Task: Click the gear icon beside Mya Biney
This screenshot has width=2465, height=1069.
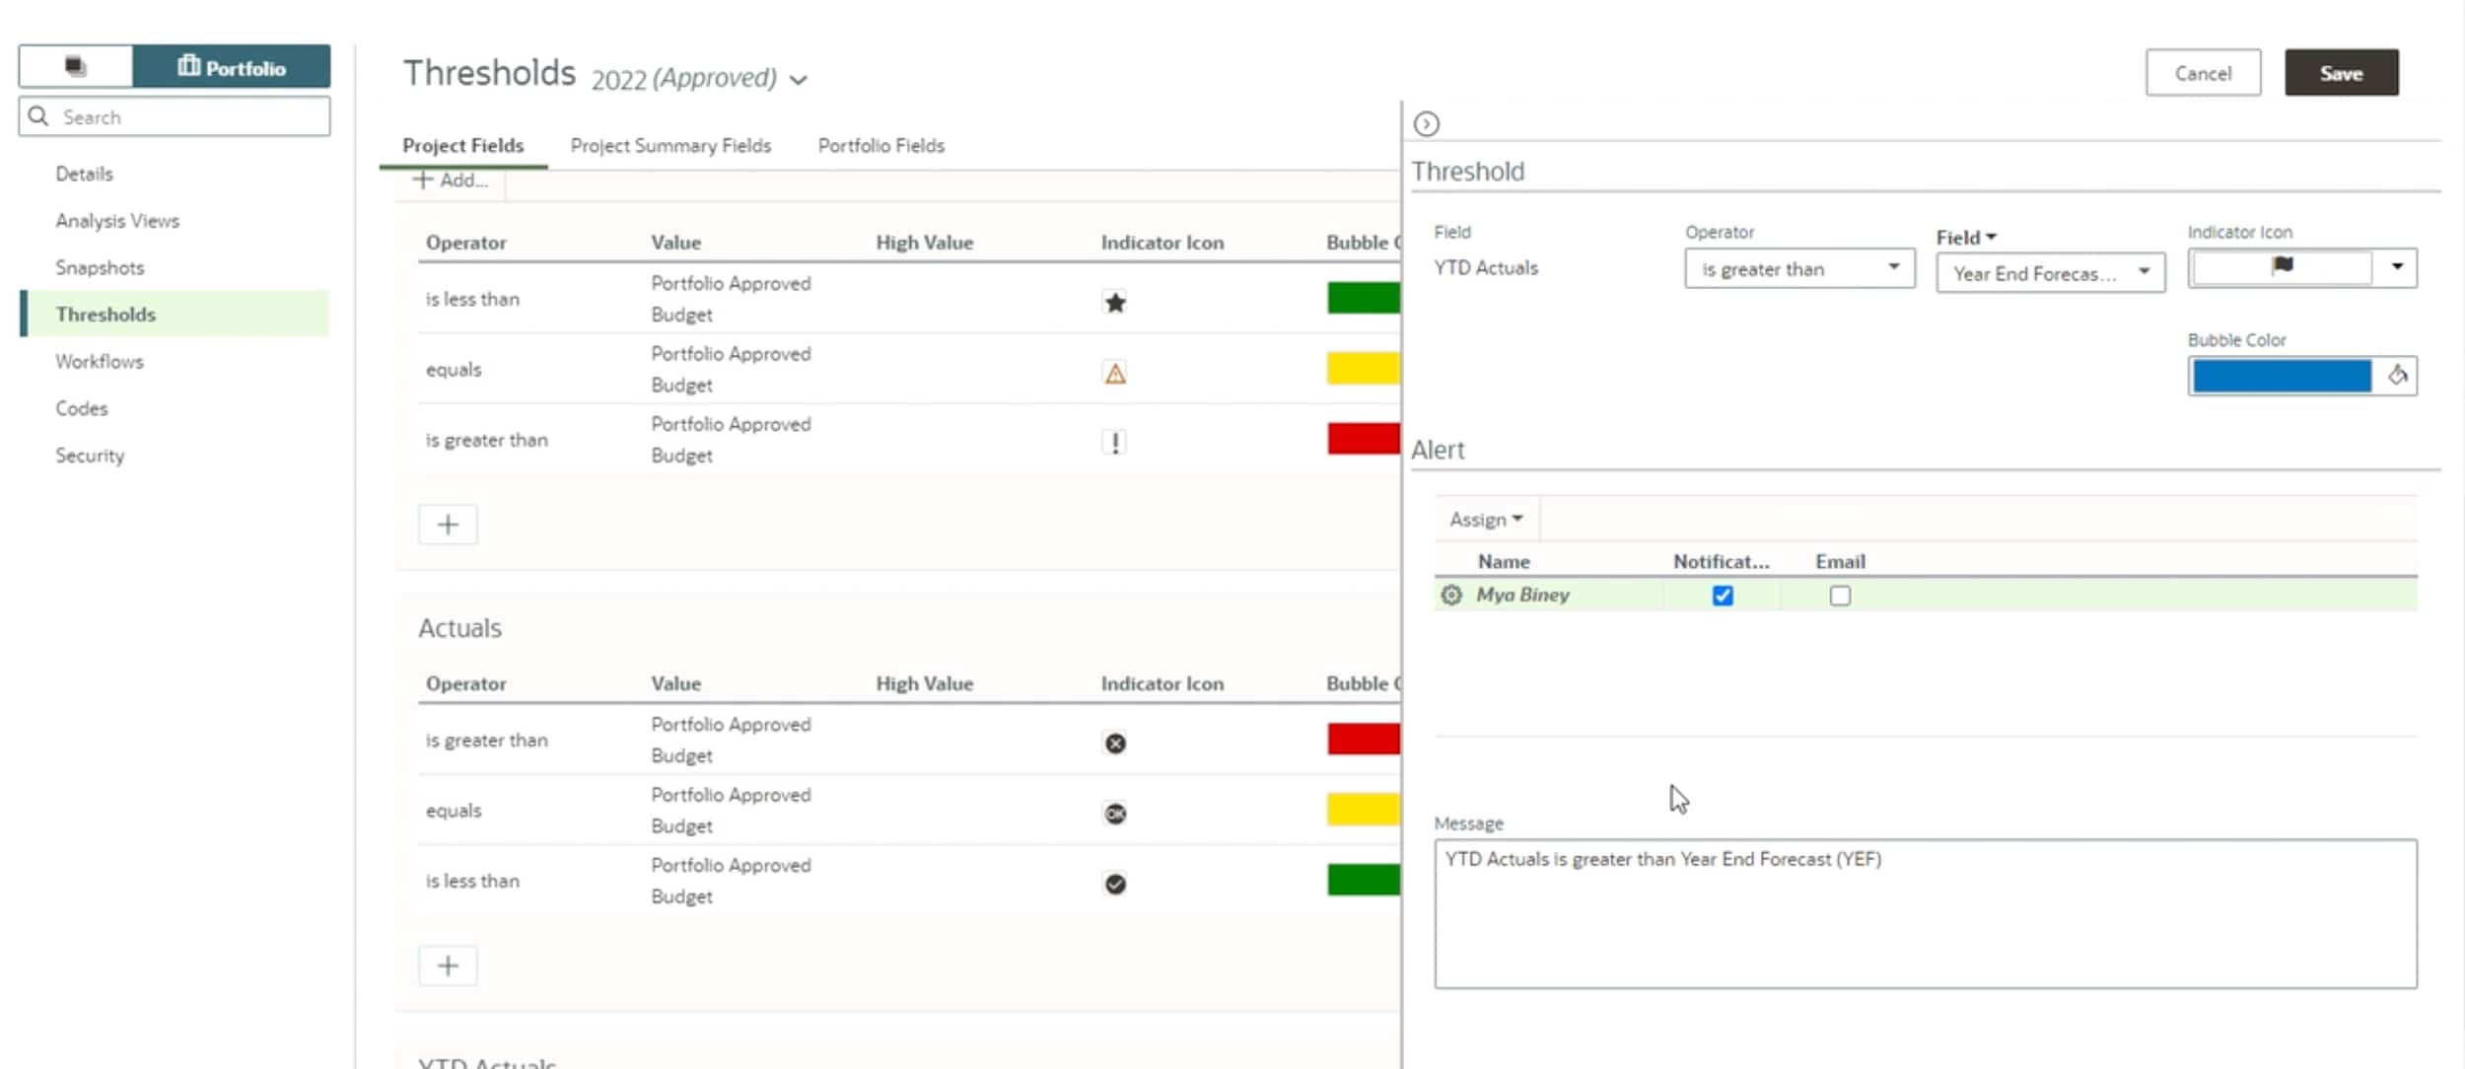Action: [x=1450, y=595]
